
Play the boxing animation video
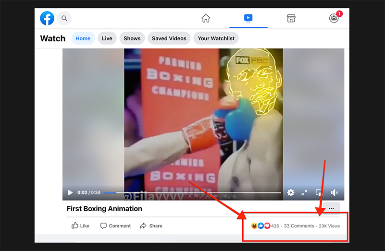(x=70, y=192)
